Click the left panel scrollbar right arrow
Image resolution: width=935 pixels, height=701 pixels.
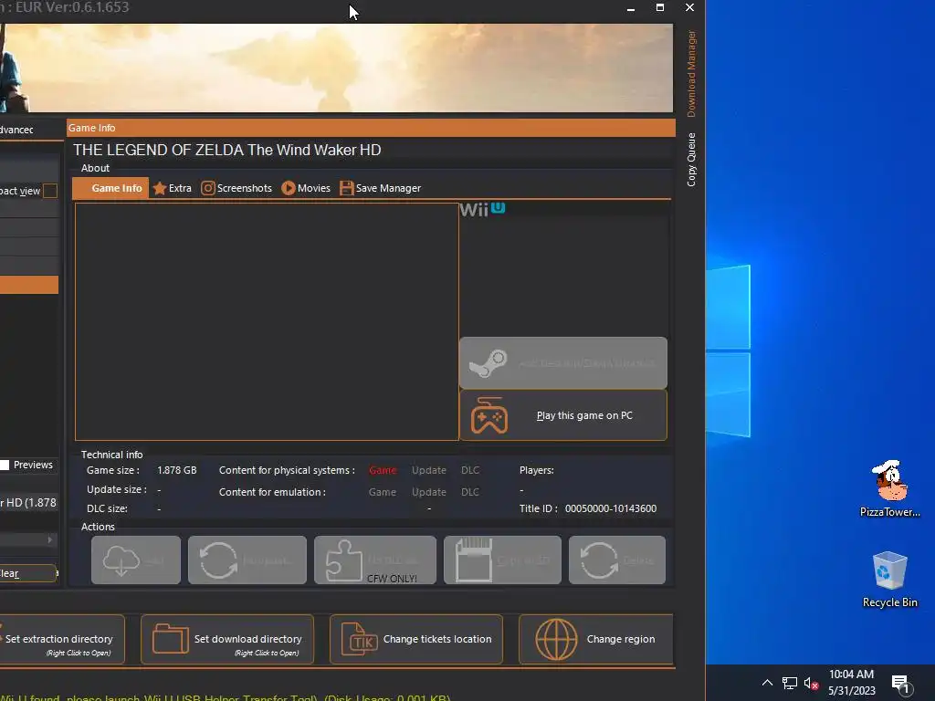tap(50, 539)
